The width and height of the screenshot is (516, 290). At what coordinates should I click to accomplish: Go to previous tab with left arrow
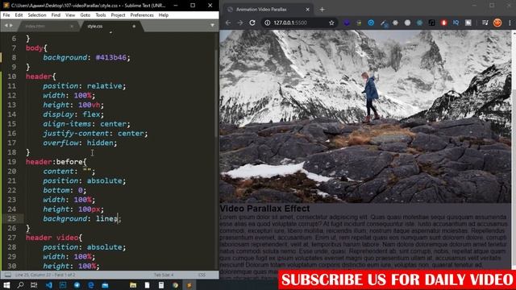[6, 26]
